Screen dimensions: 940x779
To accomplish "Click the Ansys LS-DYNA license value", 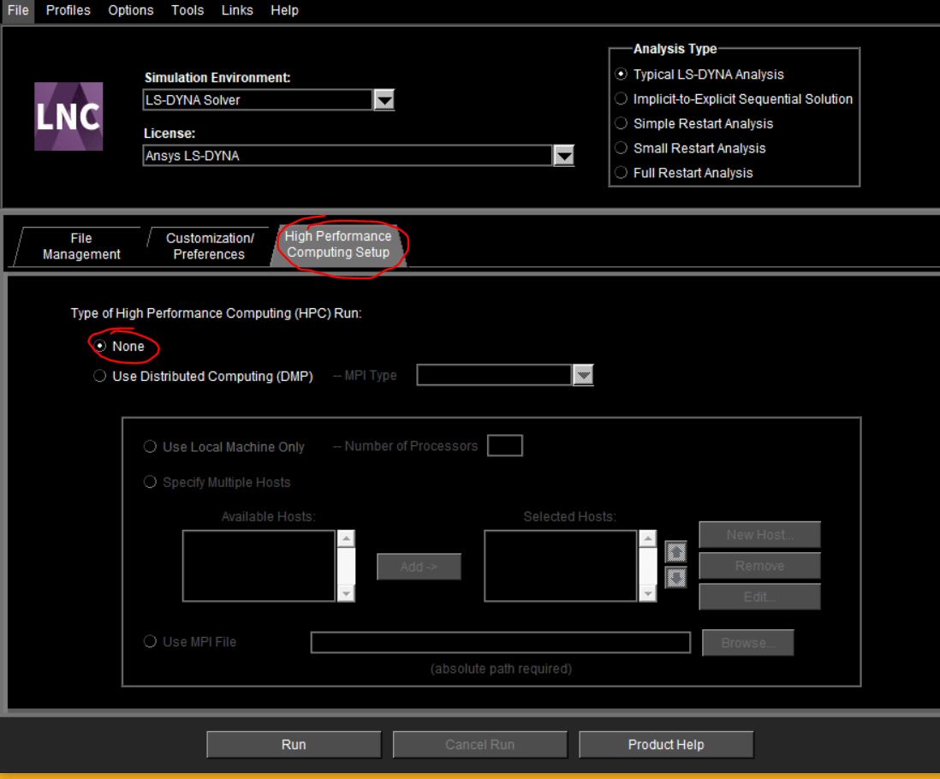I will (348, 156).
